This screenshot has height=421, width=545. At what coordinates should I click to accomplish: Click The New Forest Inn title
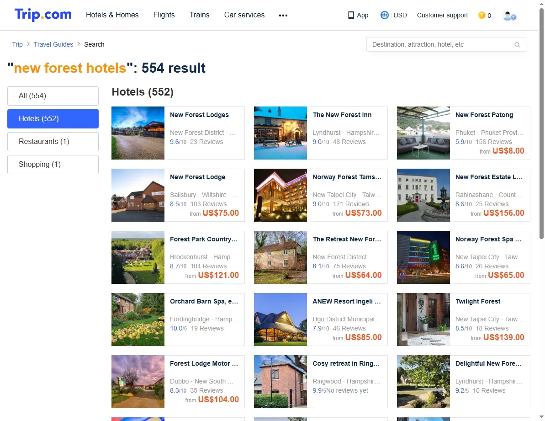342,115
